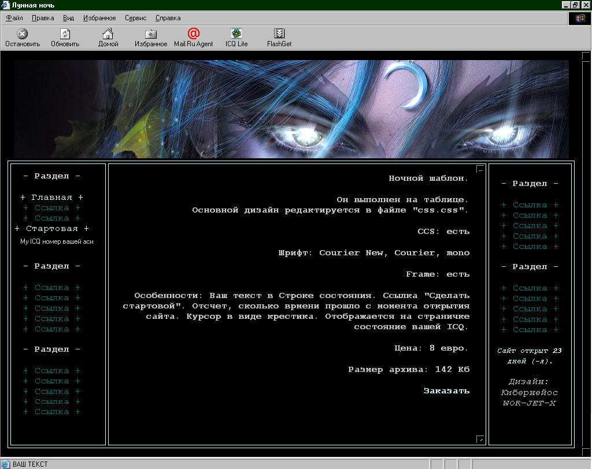The height and width of the screenshot is (469, 592).
Task: Click the 'WOR-JET-X' credit text
Action: point(530,403)
